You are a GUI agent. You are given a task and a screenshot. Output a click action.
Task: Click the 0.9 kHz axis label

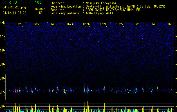click(x=2, y=64)
